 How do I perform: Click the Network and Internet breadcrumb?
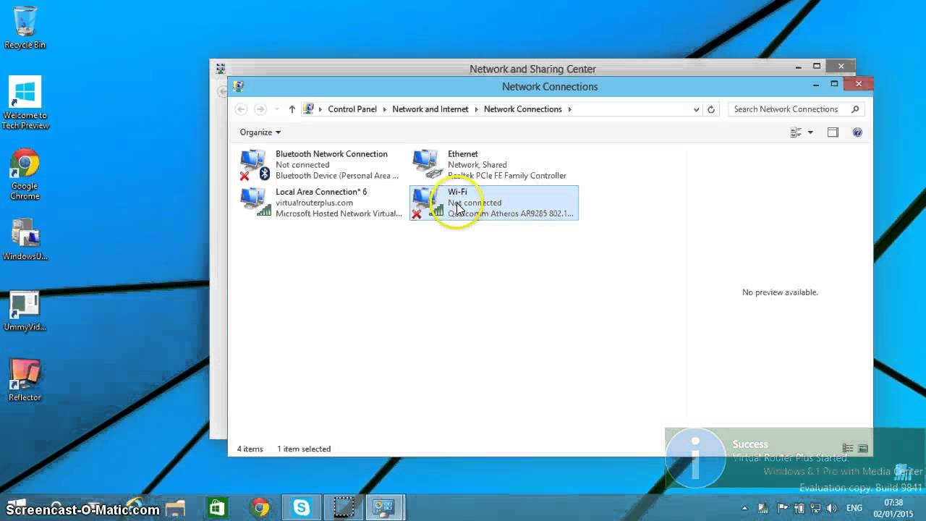pos(430,109)
